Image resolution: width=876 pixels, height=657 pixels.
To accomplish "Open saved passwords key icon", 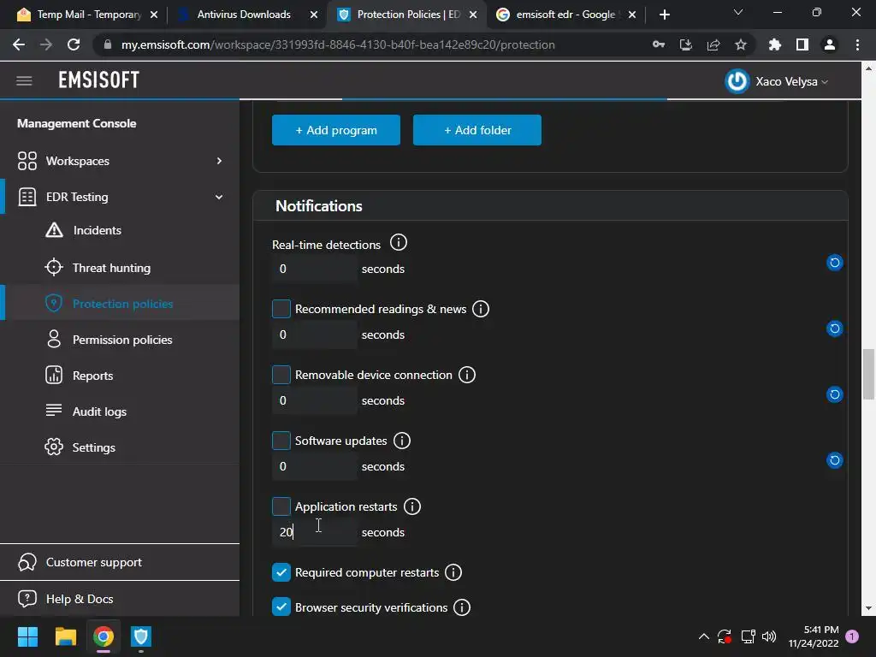I will (x=659, y=44).
